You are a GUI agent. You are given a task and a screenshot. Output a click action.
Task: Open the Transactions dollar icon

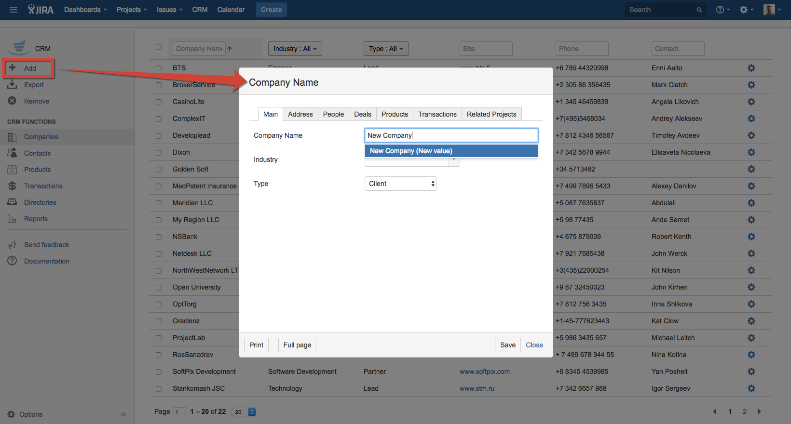[x=12, y=186]
